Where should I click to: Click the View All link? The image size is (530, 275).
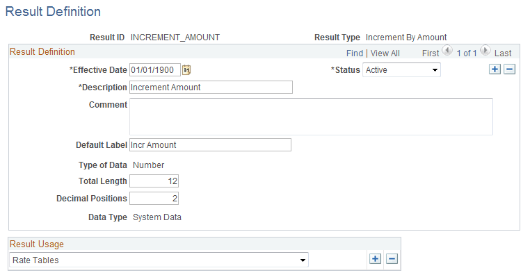click(385, 53)
